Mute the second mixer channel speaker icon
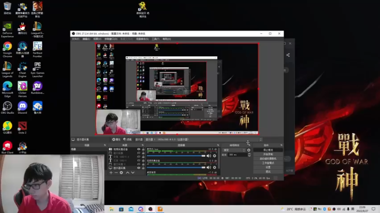Screen dimensions: 380x213 (209, 168)
